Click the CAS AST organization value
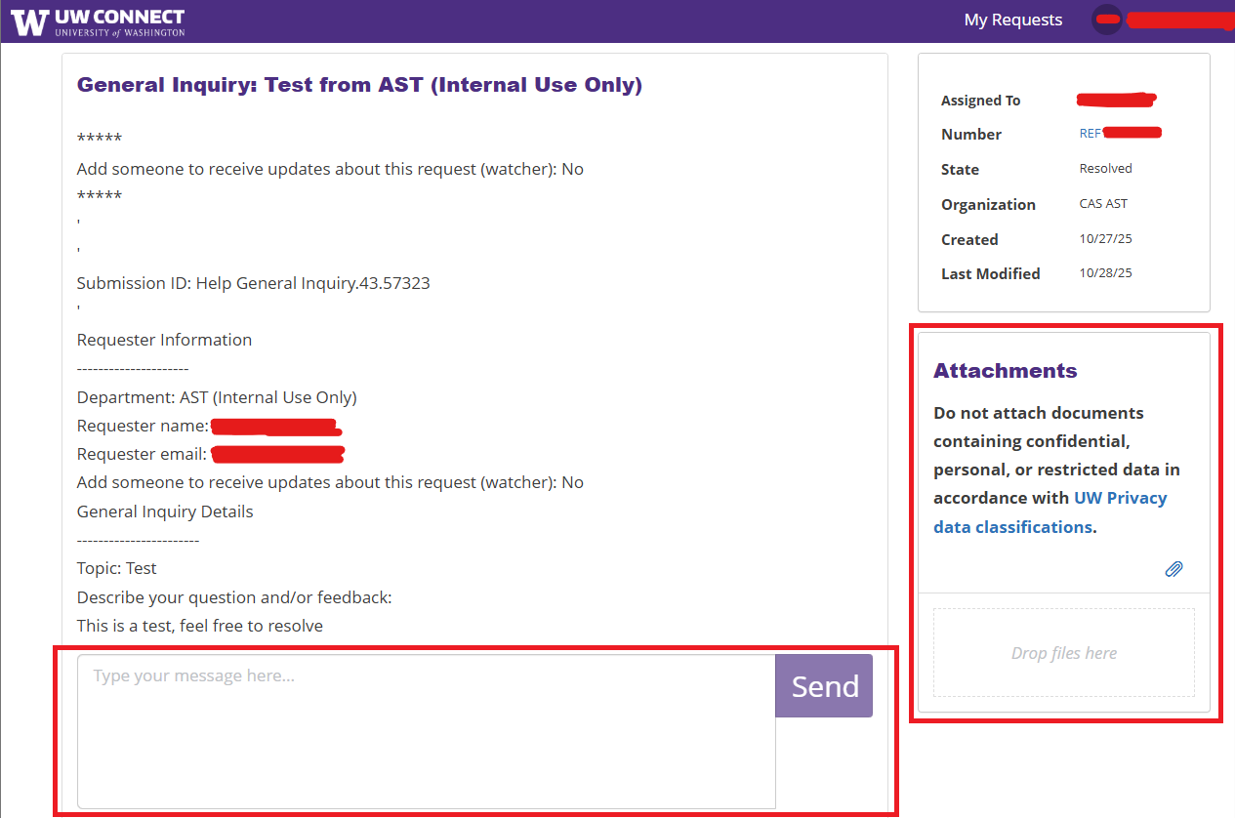This screenshot has height=818, width=1235. [1103, 203]
